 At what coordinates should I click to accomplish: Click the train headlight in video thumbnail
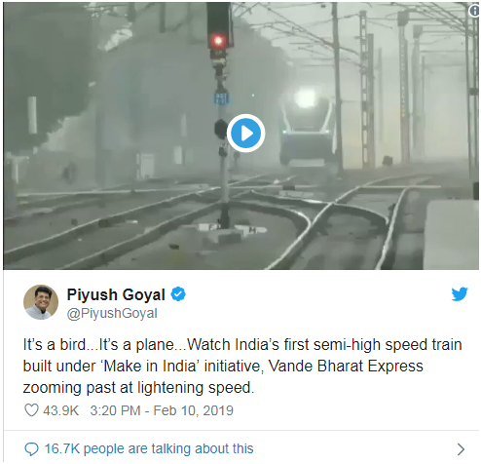(x=306, y=97)
